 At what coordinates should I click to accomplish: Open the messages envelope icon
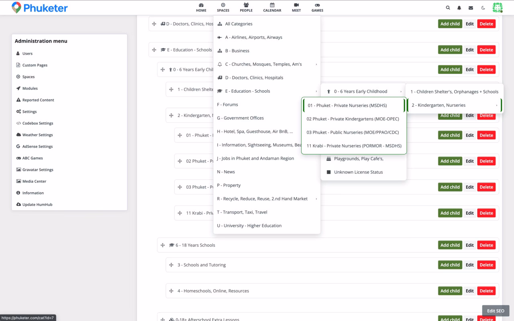[471, 8]
